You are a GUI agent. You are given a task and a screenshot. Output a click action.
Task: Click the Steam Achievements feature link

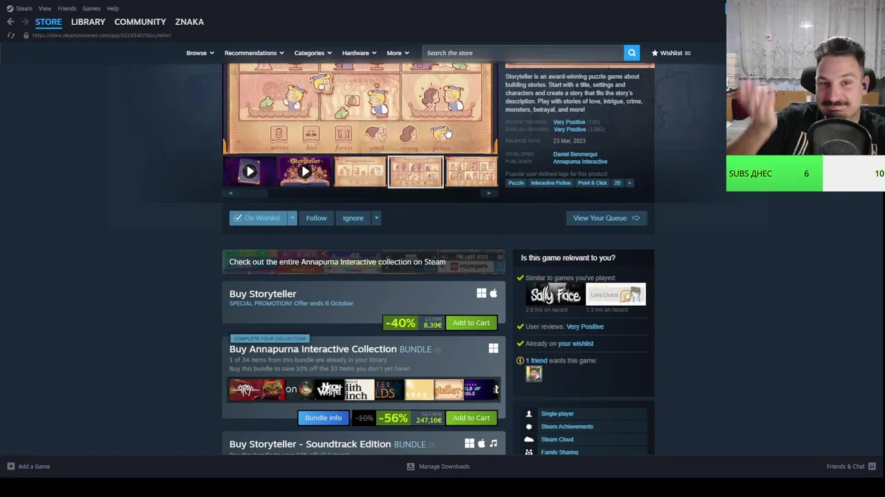(x=567, y=427)
